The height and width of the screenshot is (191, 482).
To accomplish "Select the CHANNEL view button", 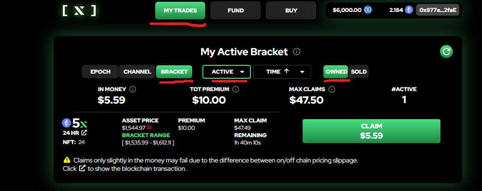I will click(x=137, y=72).
